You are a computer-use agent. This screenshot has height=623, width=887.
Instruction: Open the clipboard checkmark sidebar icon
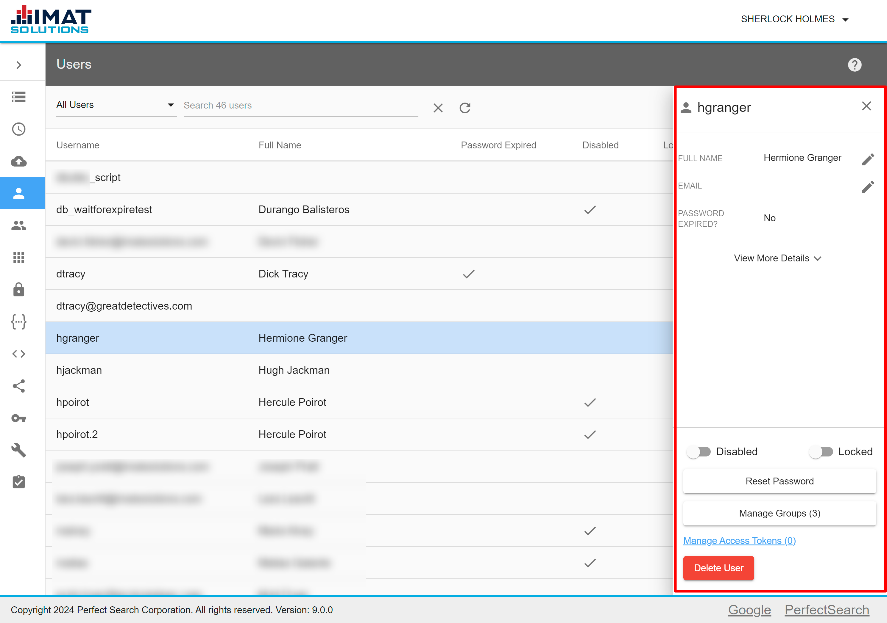(18, 482)
